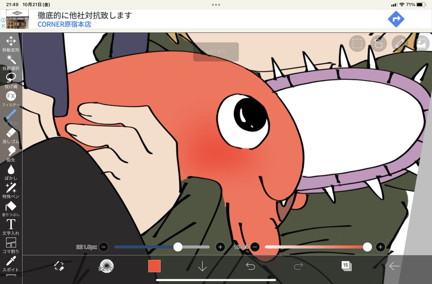Open the material image icon
Image resolution: width=432 pixels, height=284 pixels.
click(421, 43)
